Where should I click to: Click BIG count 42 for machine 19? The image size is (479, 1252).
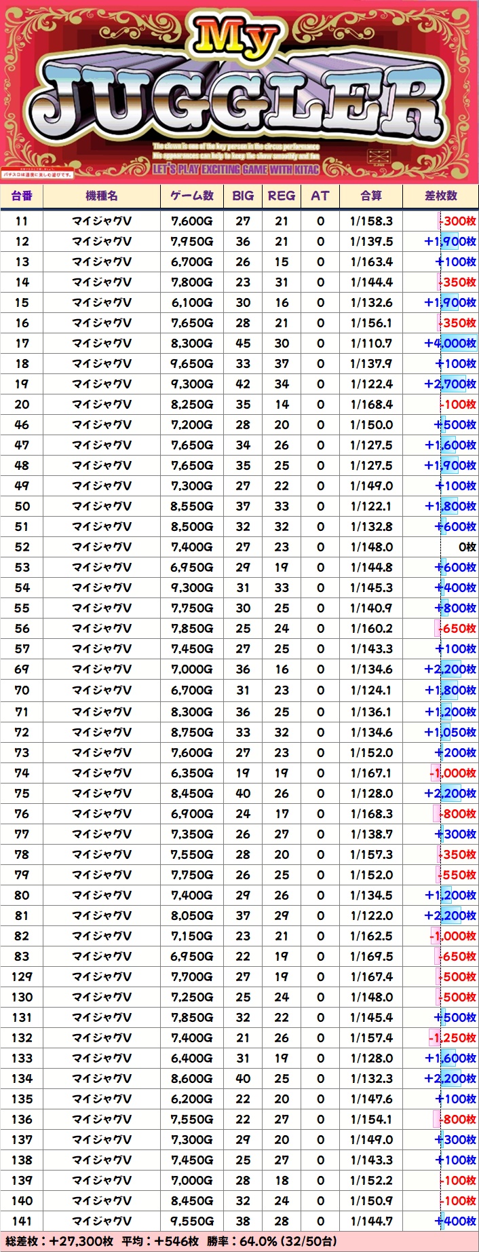(x=243, y=384)
